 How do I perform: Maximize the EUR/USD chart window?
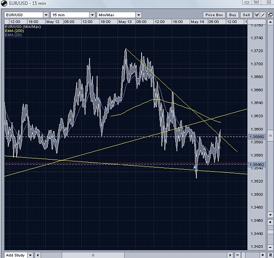coord(256,2)
